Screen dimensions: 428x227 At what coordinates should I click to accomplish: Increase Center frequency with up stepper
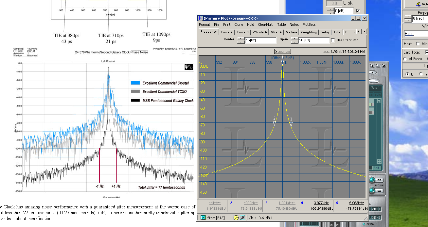(241, 39)
